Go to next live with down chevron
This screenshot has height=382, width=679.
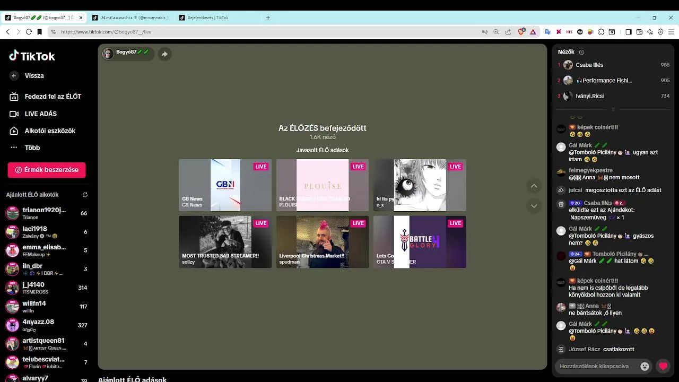[x=534, y=206]
